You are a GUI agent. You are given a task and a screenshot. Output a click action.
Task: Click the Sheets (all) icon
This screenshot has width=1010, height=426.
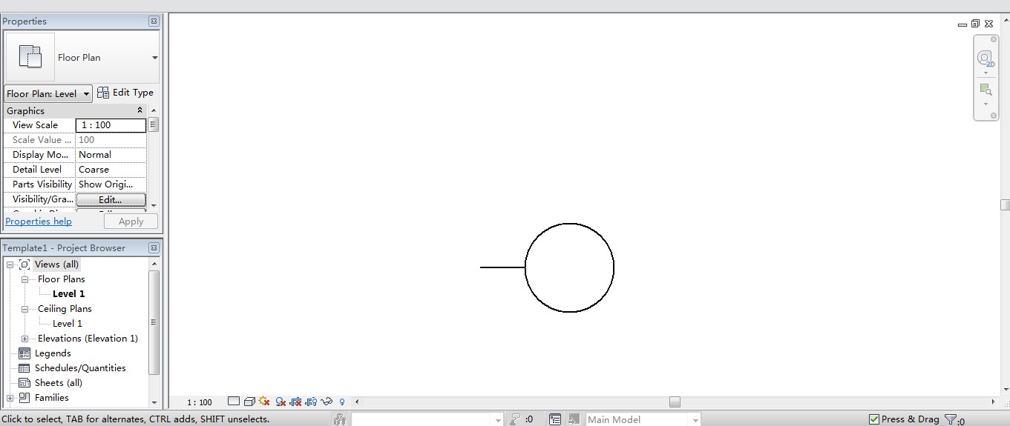pyautogui.click(x=24, y=383)
